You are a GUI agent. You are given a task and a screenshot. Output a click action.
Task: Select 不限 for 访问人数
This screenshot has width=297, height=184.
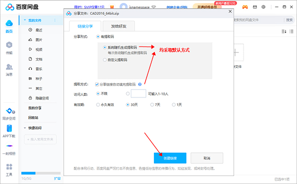coord(98,93)
